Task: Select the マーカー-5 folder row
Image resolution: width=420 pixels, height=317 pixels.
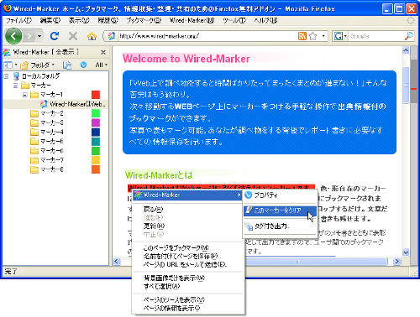Action: click(55, 141)
